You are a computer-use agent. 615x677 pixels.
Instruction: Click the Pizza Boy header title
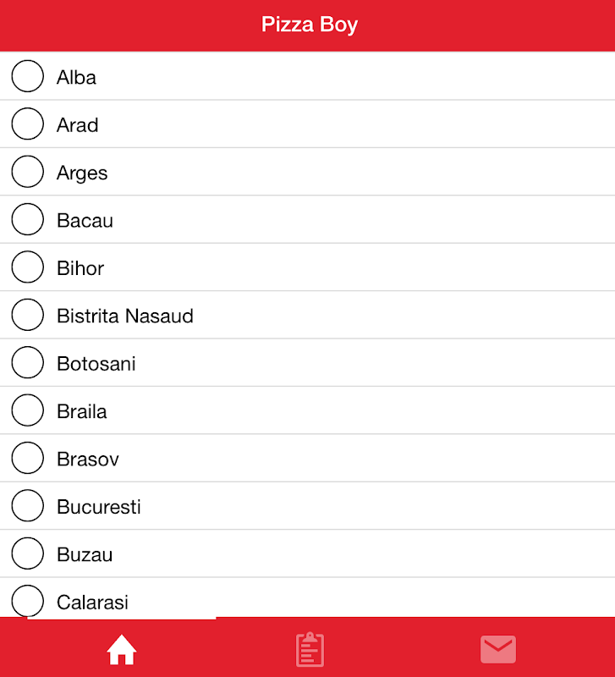pos(309,25)
